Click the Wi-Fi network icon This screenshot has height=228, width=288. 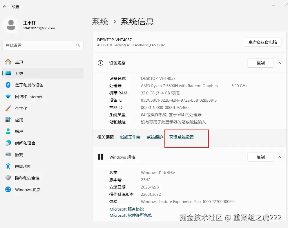tap(8, 97)
